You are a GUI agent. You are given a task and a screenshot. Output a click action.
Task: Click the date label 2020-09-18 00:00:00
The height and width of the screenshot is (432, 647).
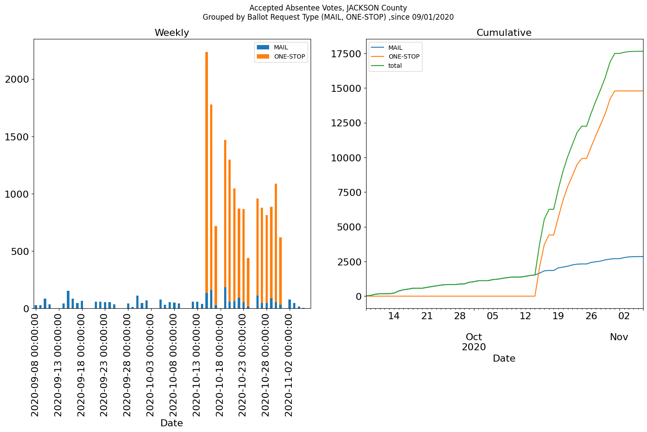pos(82,364)
